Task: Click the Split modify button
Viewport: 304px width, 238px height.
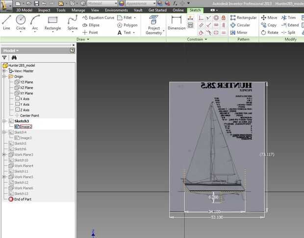Action: click(288, 32)
